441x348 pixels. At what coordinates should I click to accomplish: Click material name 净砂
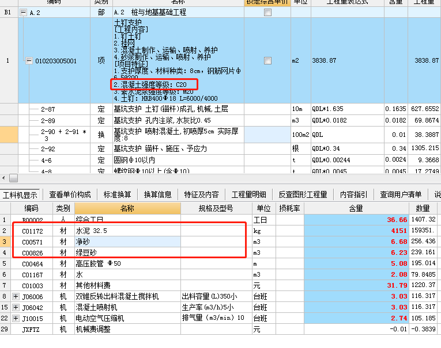(x=82, y=242)
